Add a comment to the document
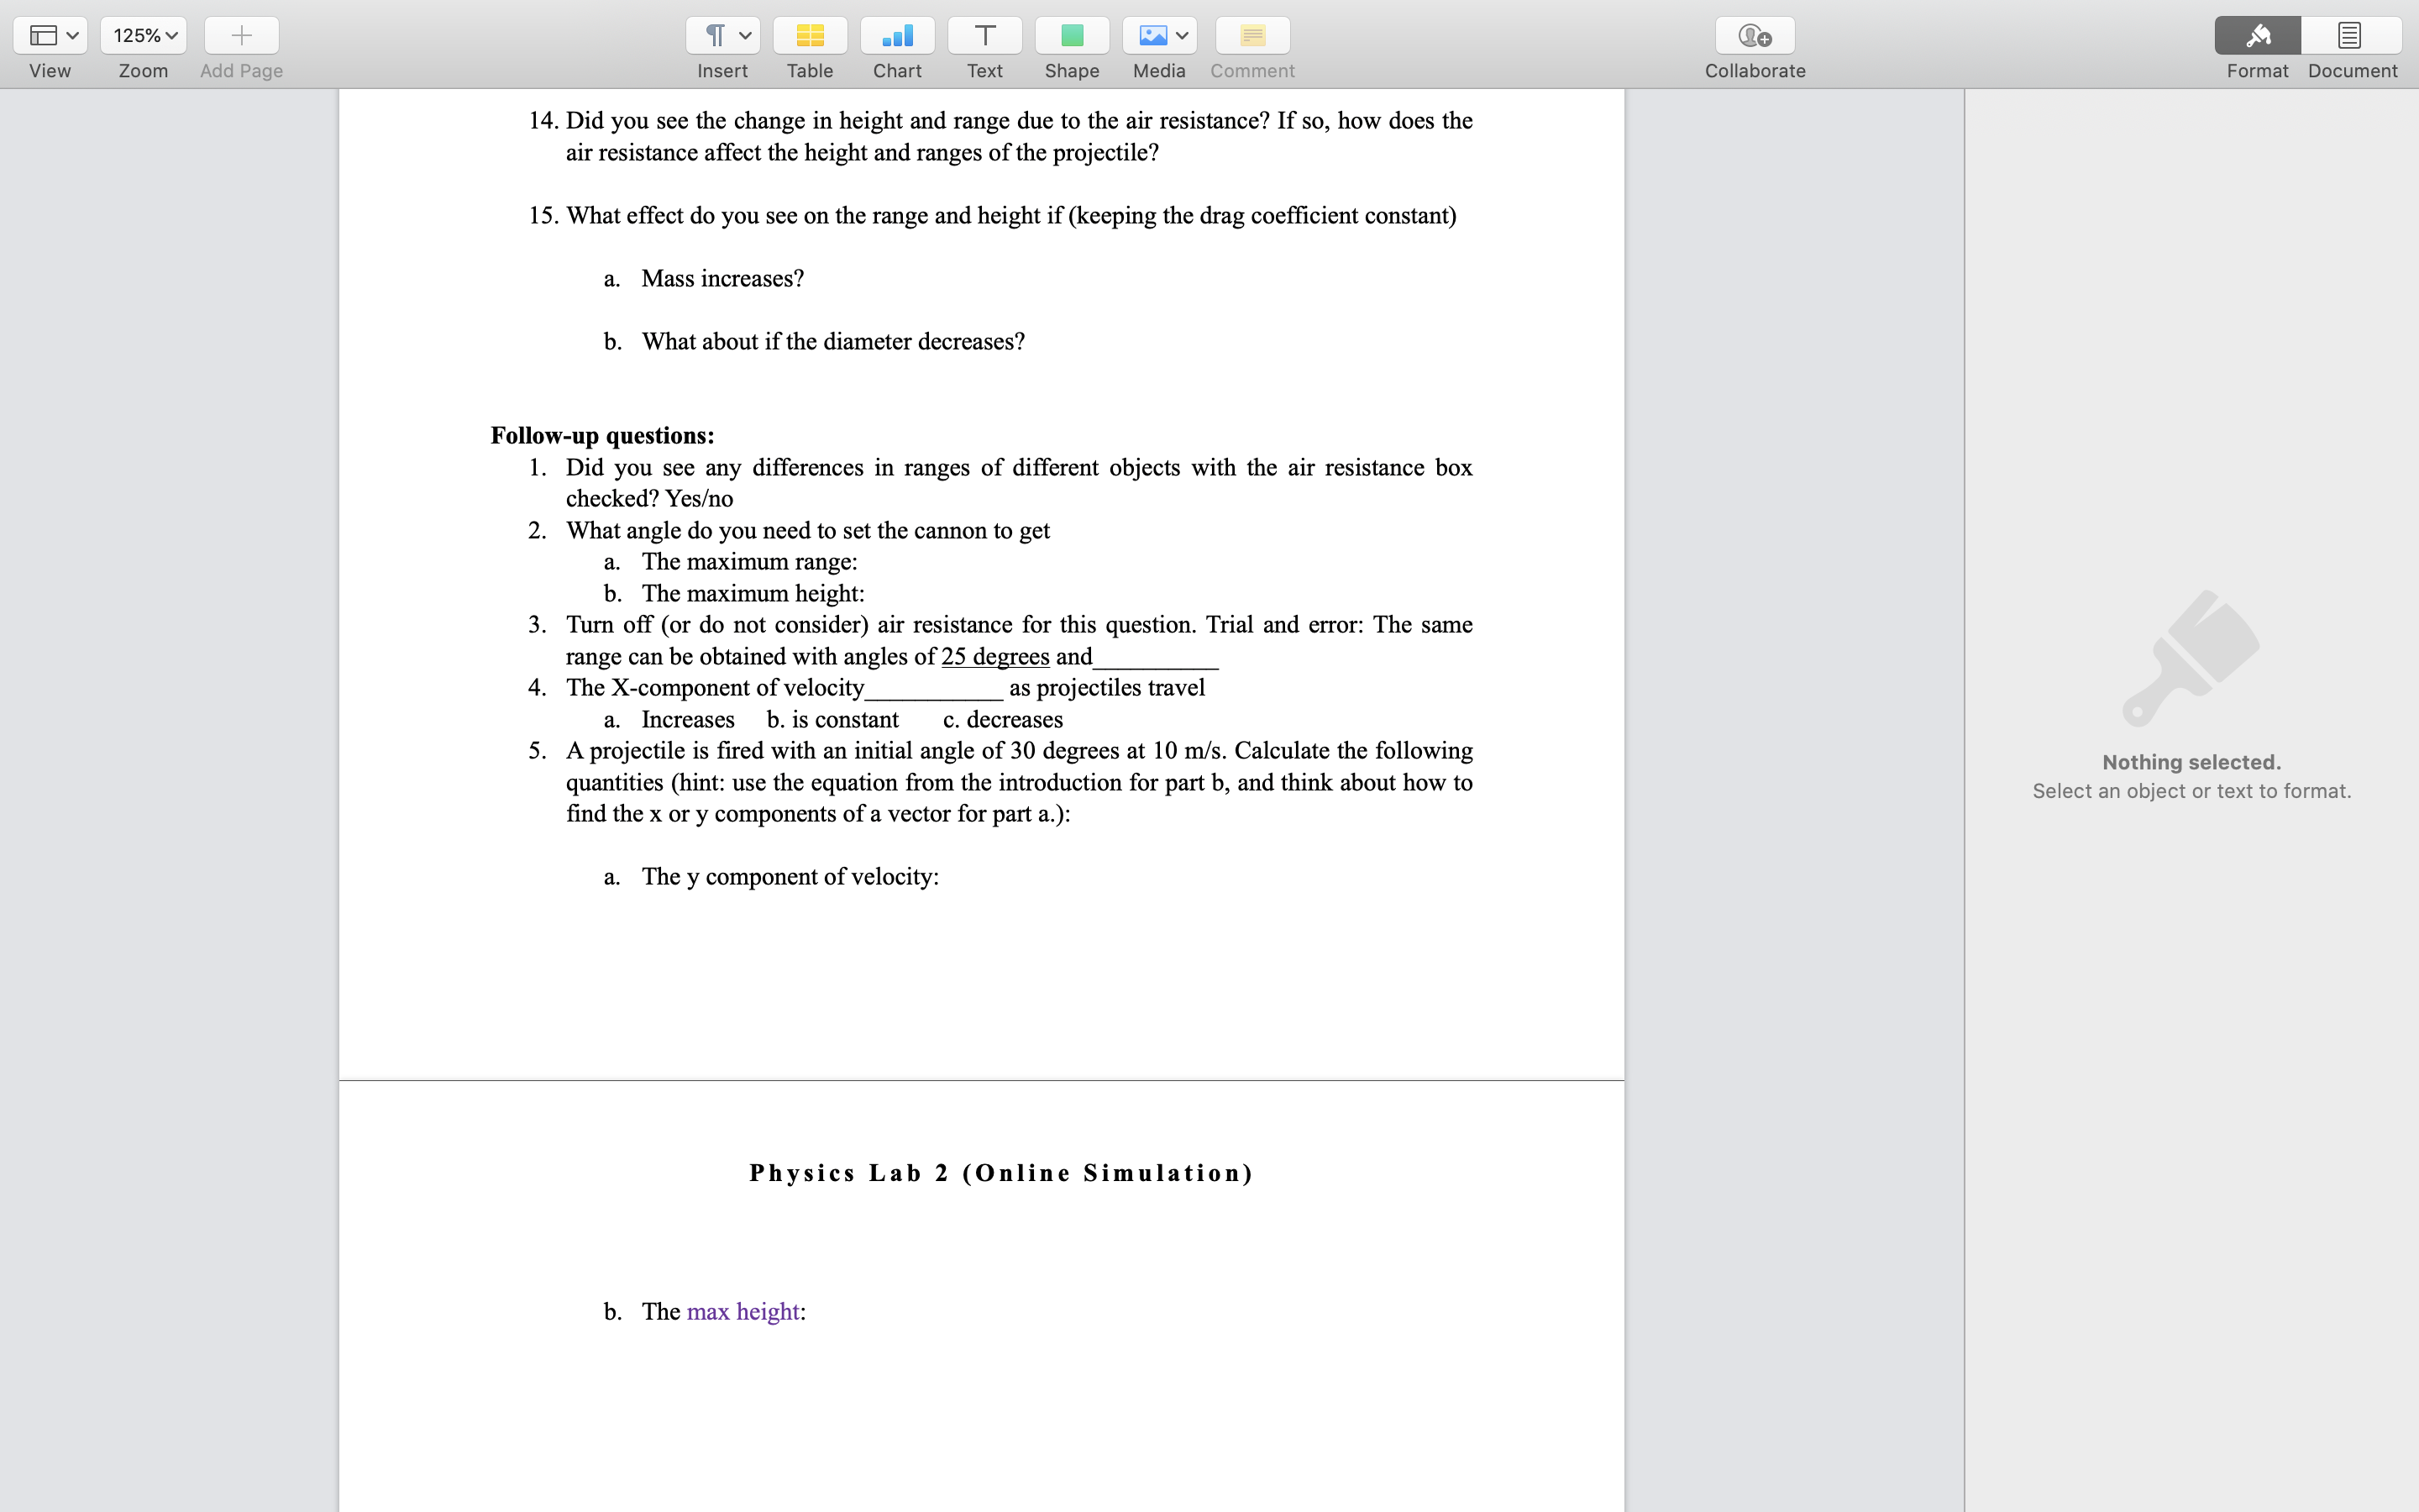 pos(1251,35)
